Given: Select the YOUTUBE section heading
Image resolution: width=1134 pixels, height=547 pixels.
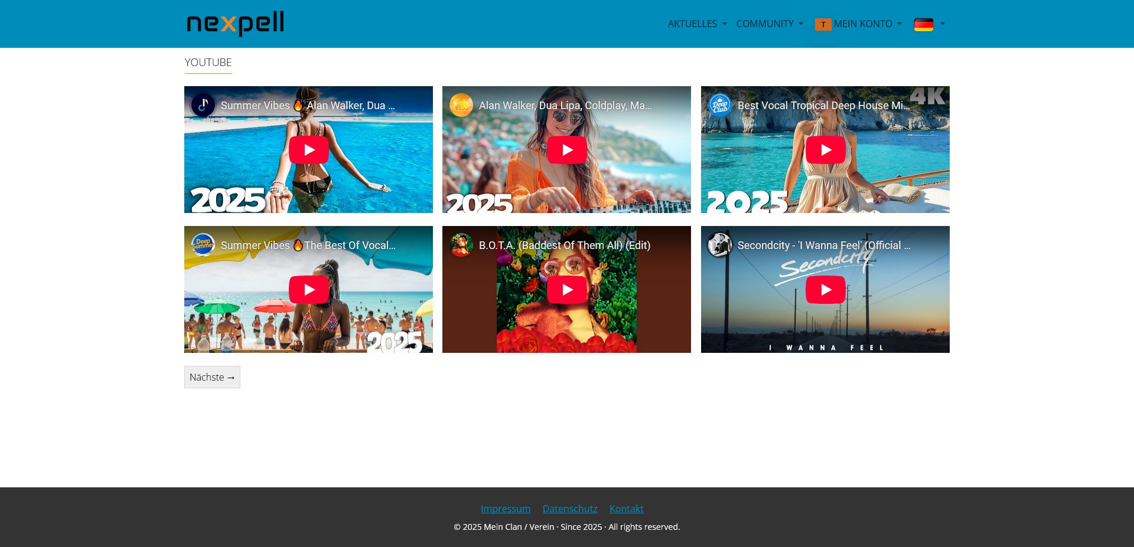Looking at the screenshot, I should coord(208,62).
